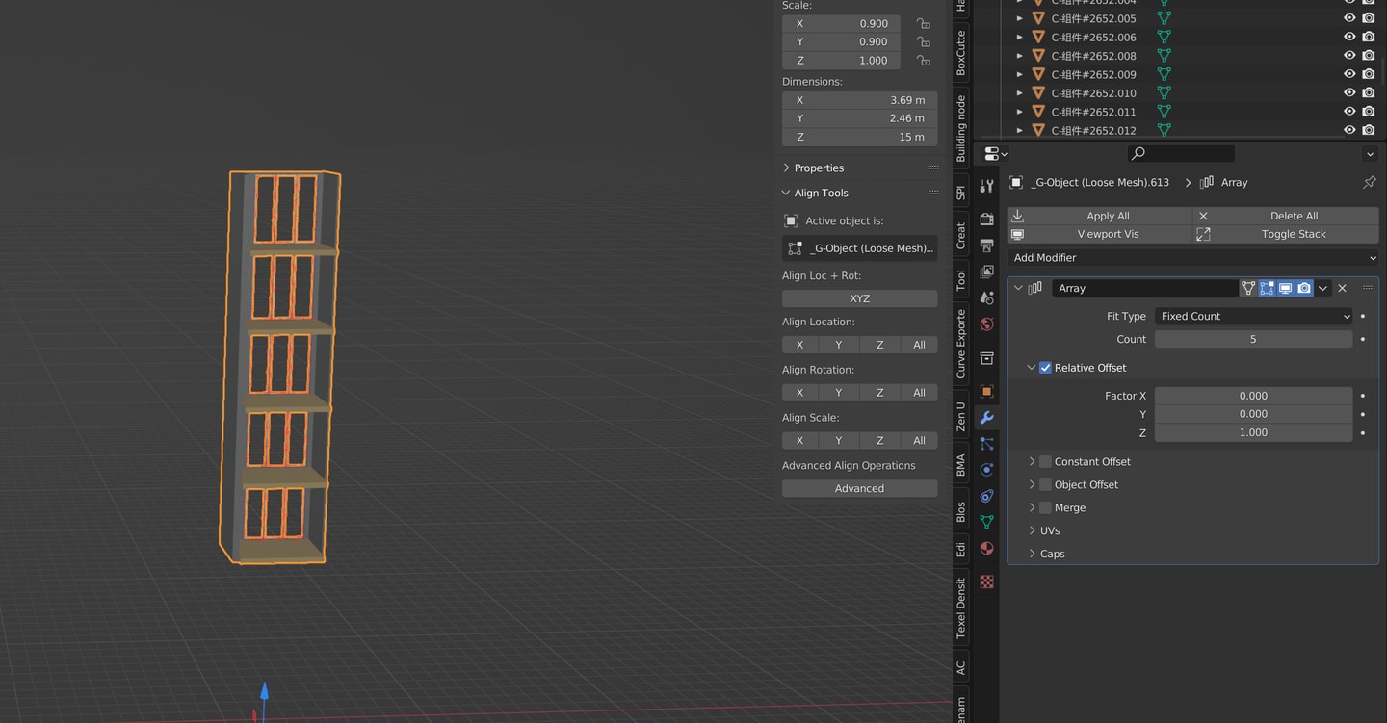Open the Fit Type dropdown
Image resolution: width=1387 pixels, height=723 pixels.
coord(1253,316)
